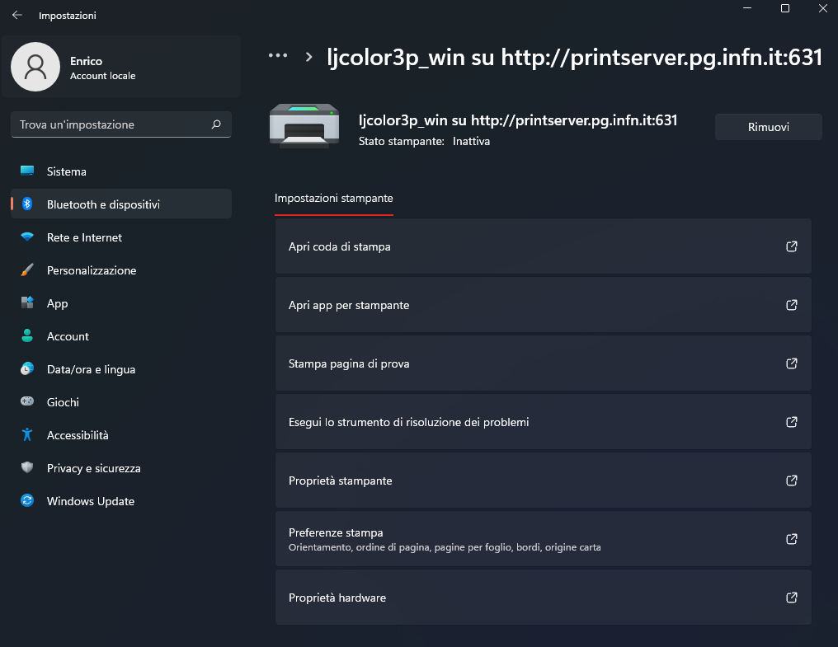Screen dimensions: 838x647
Task: Select the large ljcolor3p_win page heading
Action: [x=575, y=57]
